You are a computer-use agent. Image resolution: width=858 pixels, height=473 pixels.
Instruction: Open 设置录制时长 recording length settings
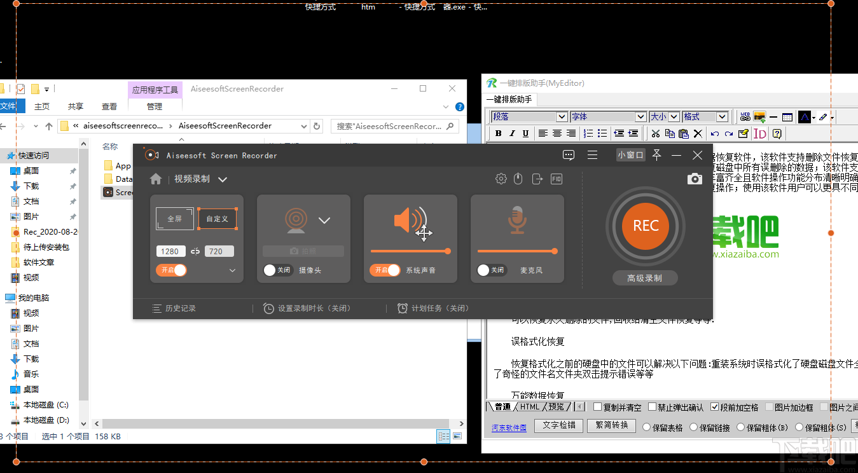pyautogui.click(x=307, y=308)
